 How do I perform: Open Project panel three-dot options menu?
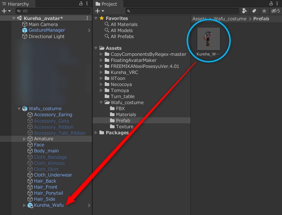[277, 3]
